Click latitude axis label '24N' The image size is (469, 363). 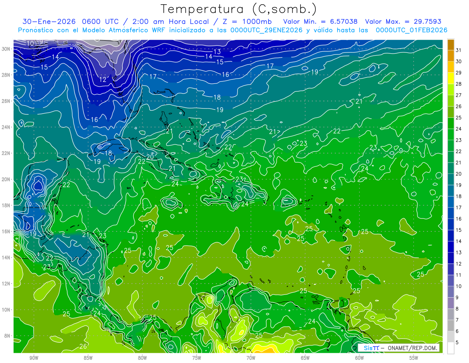tap(6, 127)
